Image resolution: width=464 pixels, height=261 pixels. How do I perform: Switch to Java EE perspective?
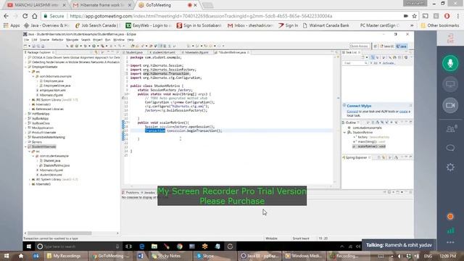[387, 46]
